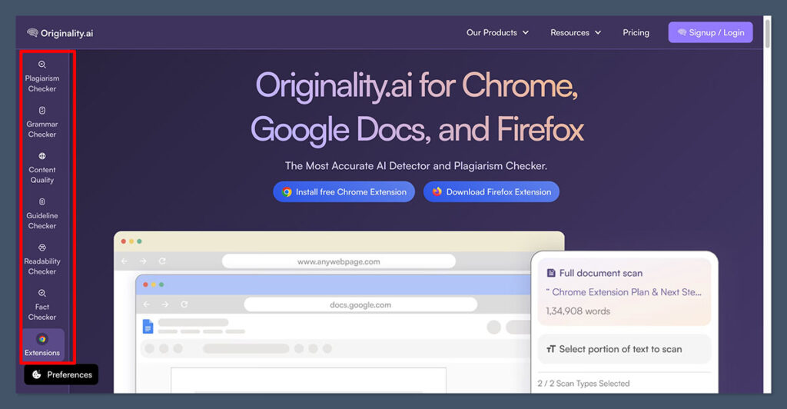Select the Fact Checker magnifier icon

tap(42, 293)
